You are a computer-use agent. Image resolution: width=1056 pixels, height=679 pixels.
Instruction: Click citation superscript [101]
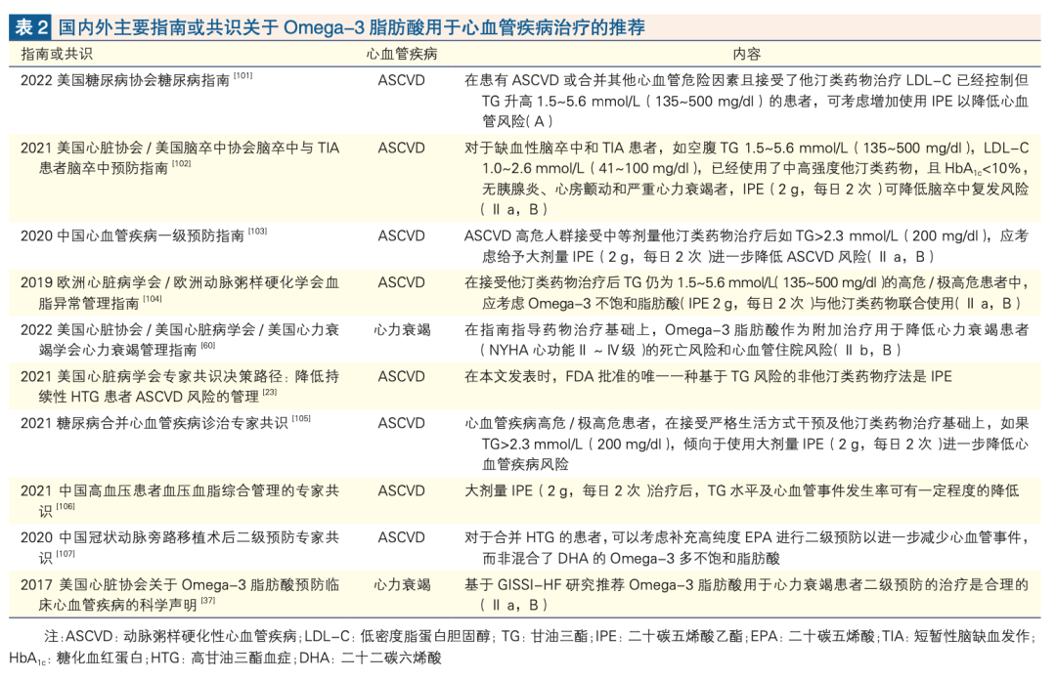243,76
